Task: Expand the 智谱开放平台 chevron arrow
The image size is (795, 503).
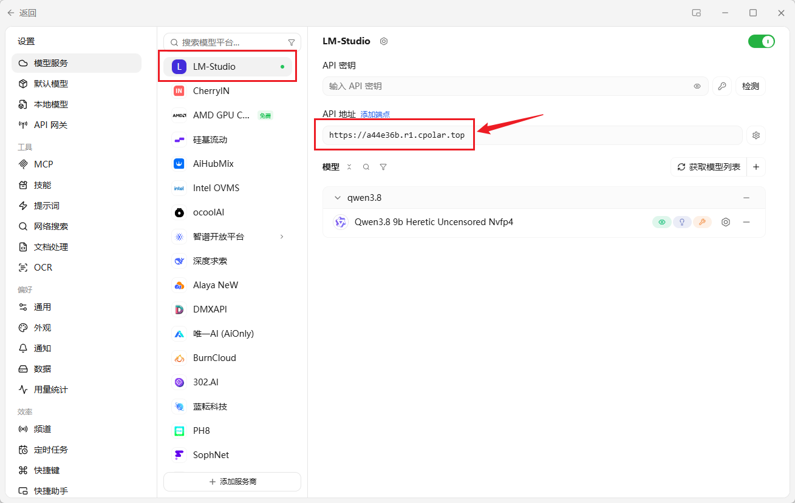Action: 282,237
